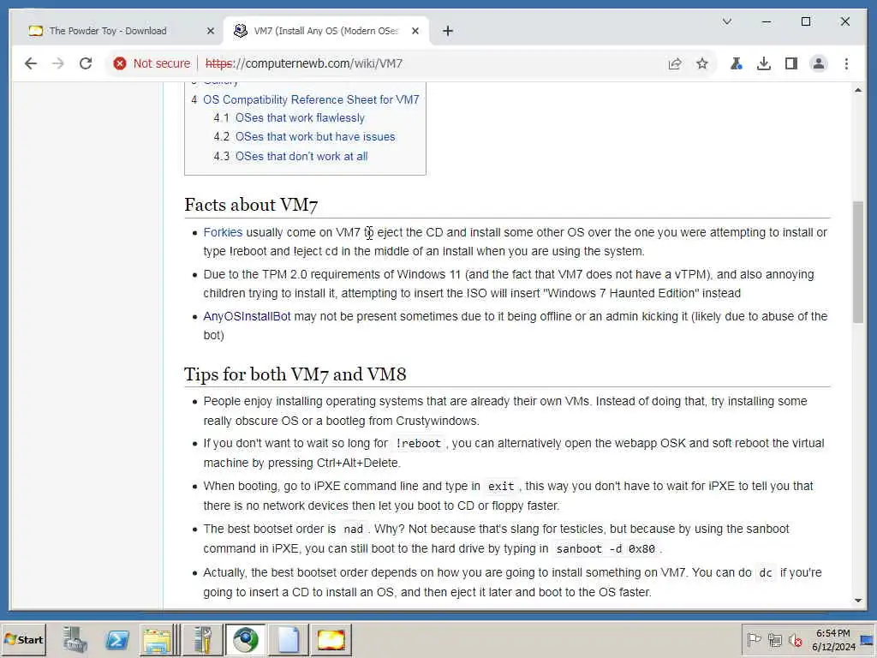Screen dimensions: 877x658
Task: Maximize the Chrome window
Action: click(806, 21)
